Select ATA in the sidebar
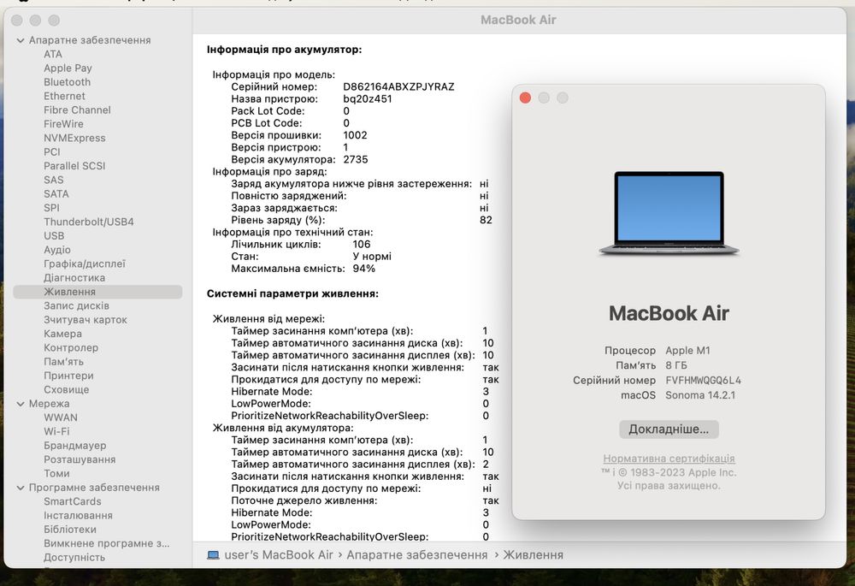Viewport: 855px width, 586px height. [53, 54]
